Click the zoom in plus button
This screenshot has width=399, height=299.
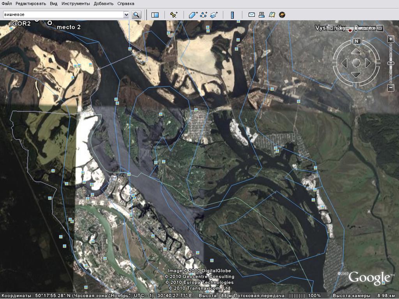391,39
